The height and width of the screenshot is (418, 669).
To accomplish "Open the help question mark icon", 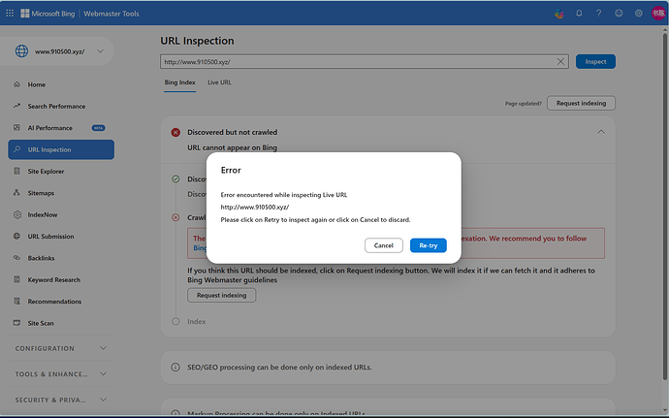I will pos(598,14).
